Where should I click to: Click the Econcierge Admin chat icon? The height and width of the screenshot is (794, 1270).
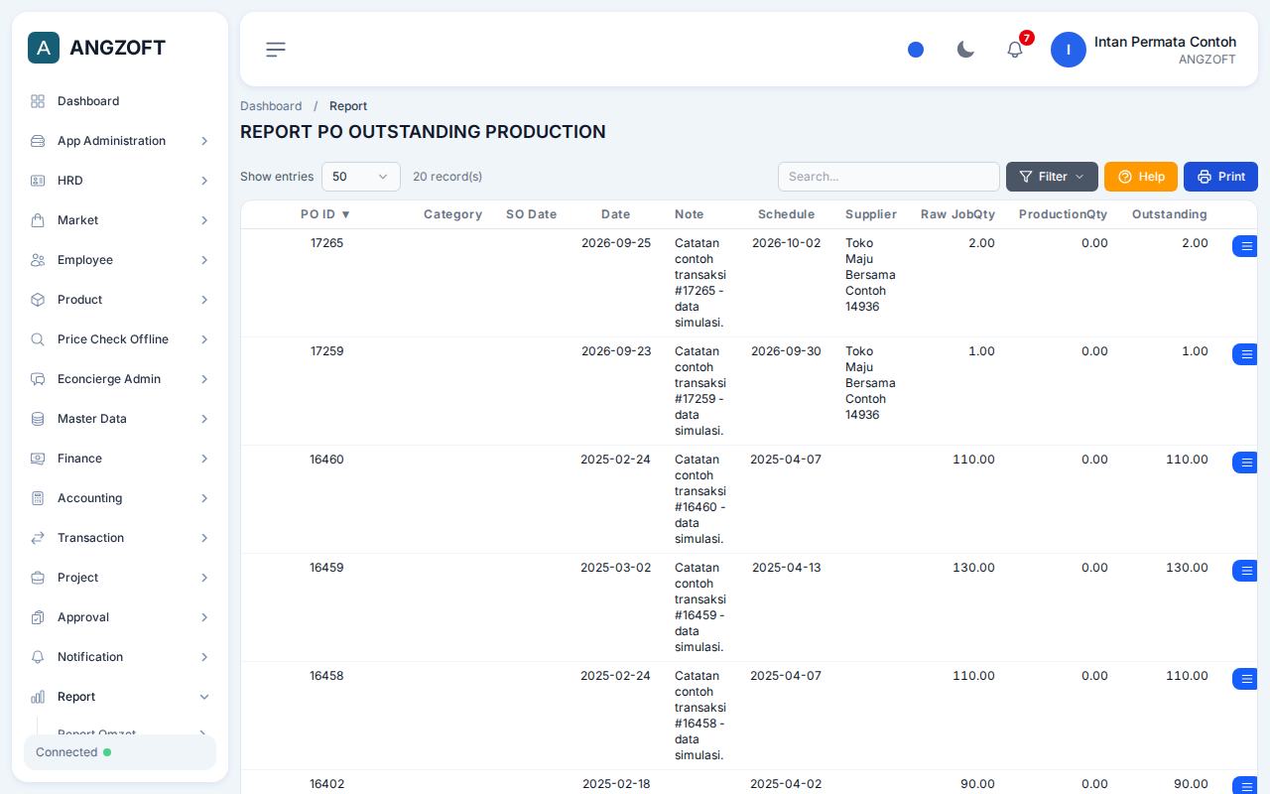click(38, 379)
